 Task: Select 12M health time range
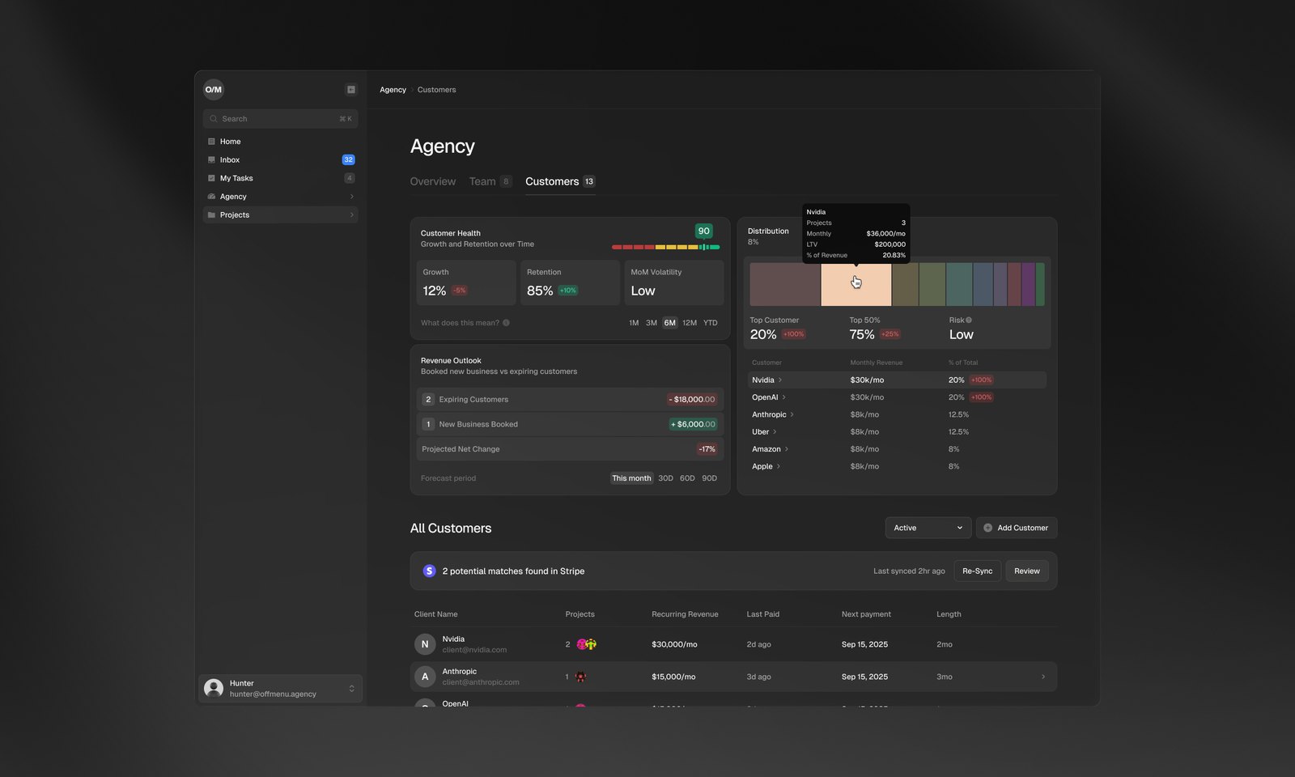(x=690, y=323)
